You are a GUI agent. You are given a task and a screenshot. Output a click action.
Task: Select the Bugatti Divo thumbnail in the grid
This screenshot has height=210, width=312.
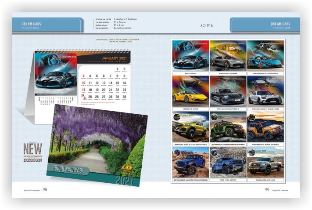[x=190, y=56]
